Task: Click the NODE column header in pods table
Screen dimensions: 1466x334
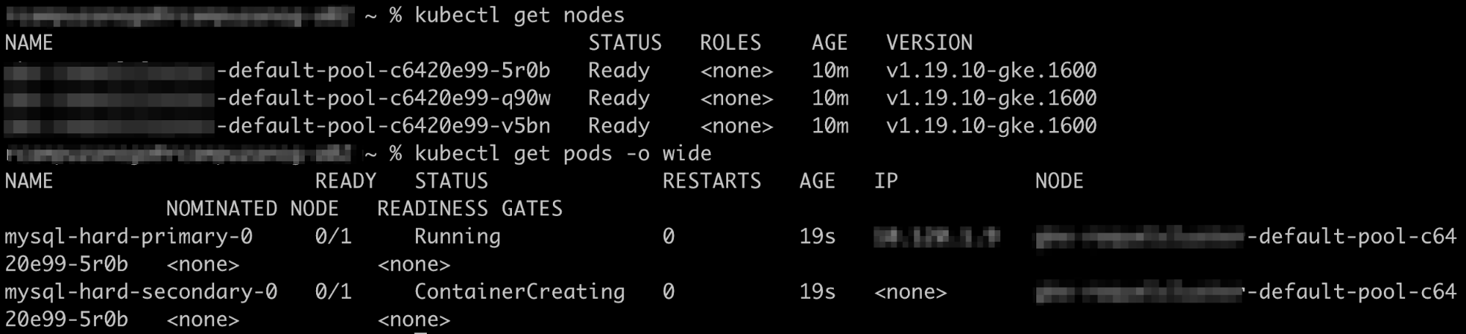Action: click(1058, 182)
